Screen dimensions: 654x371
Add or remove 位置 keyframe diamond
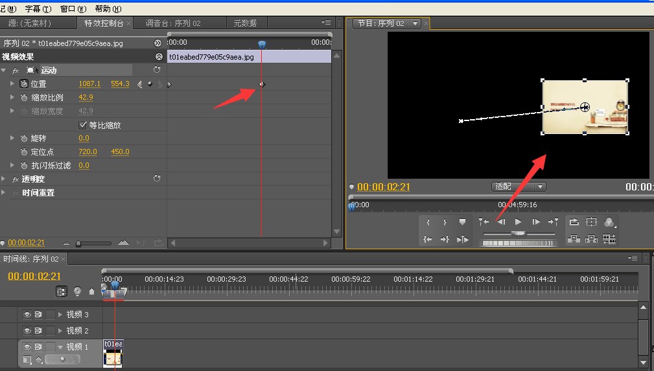[150, 84]
